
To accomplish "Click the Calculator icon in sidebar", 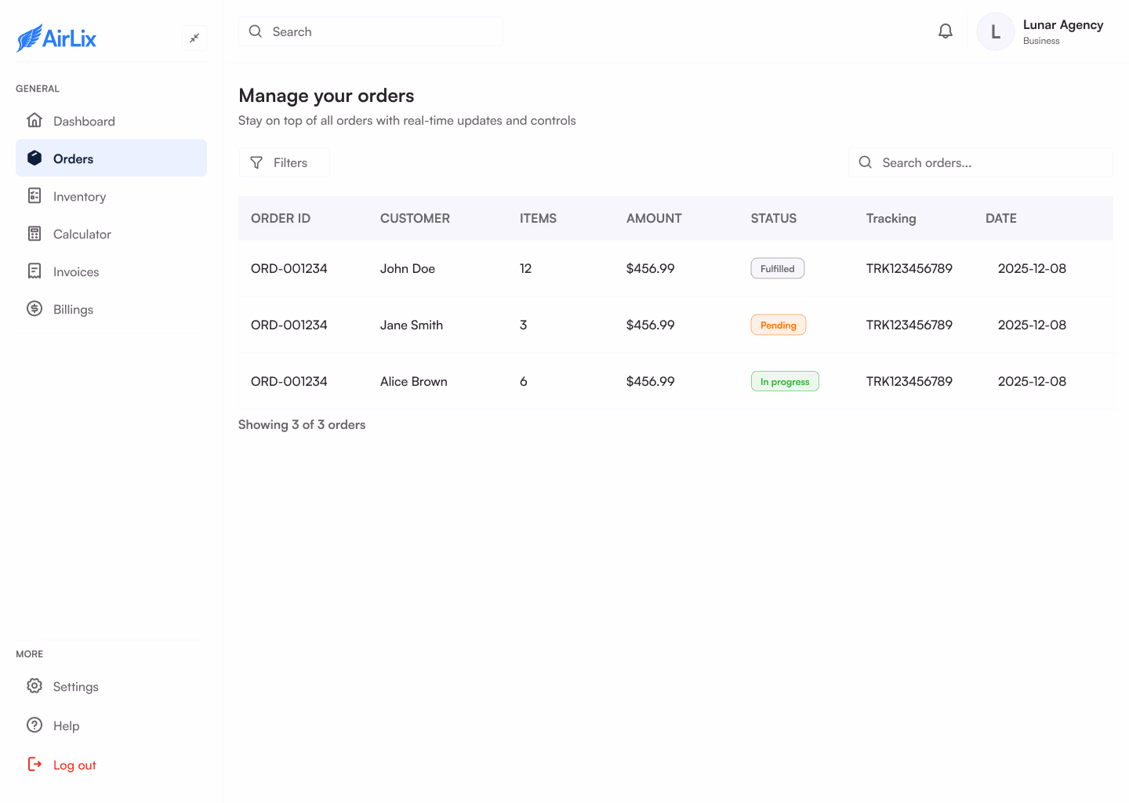I will click(x=34, y=233).
